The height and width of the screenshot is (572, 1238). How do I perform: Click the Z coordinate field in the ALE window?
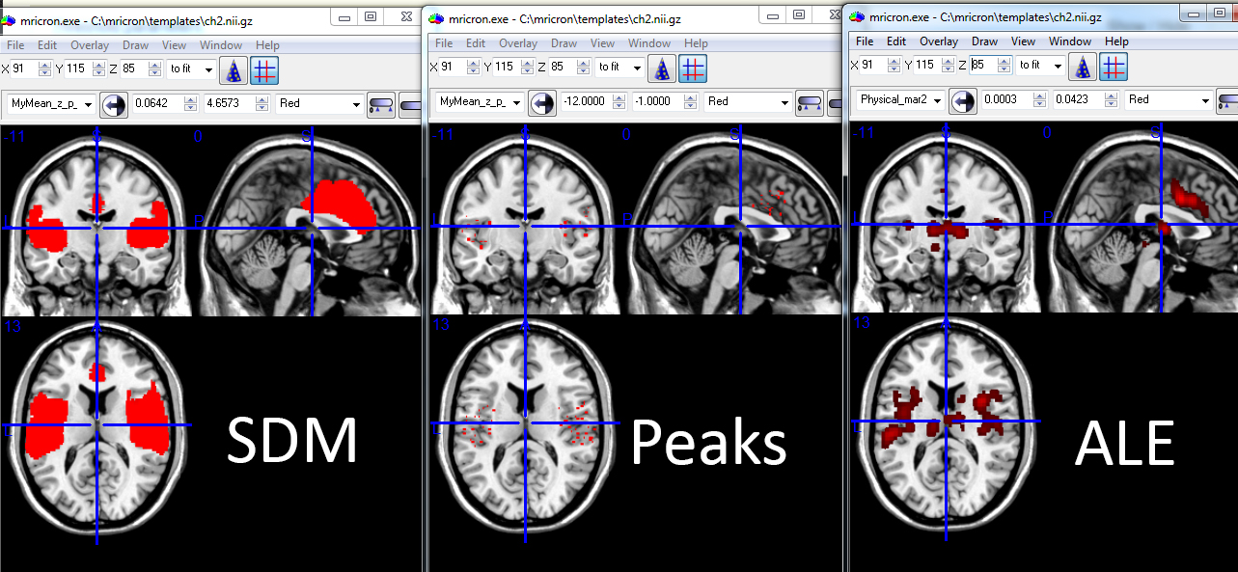[x=984, y=66]
